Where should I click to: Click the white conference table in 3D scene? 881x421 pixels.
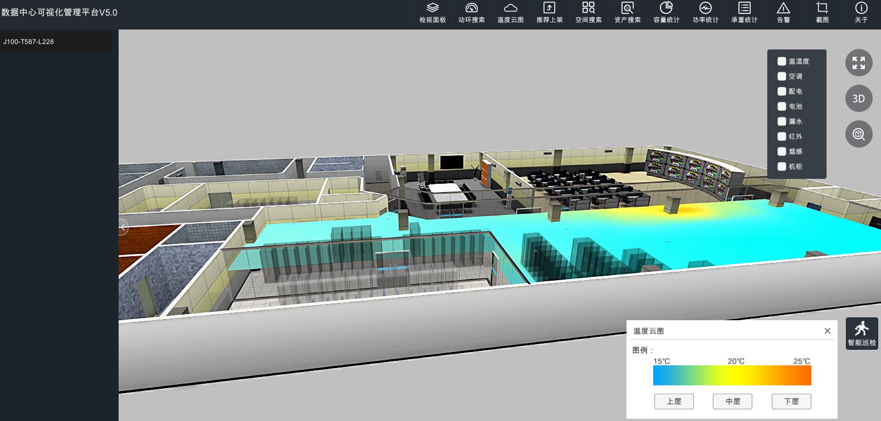tap(447, 189)
